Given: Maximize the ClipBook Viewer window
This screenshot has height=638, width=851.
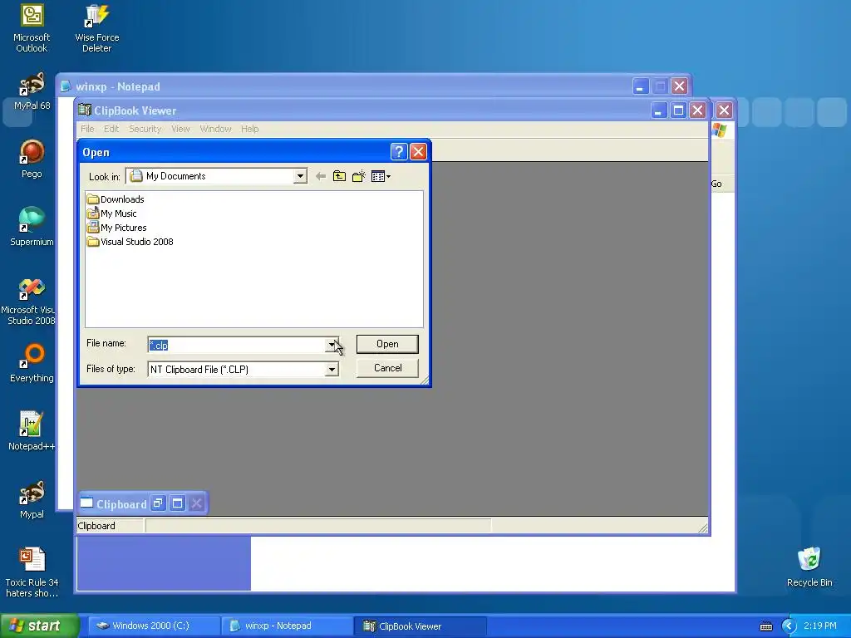Looking at the screenshot, I should point(678,110).
